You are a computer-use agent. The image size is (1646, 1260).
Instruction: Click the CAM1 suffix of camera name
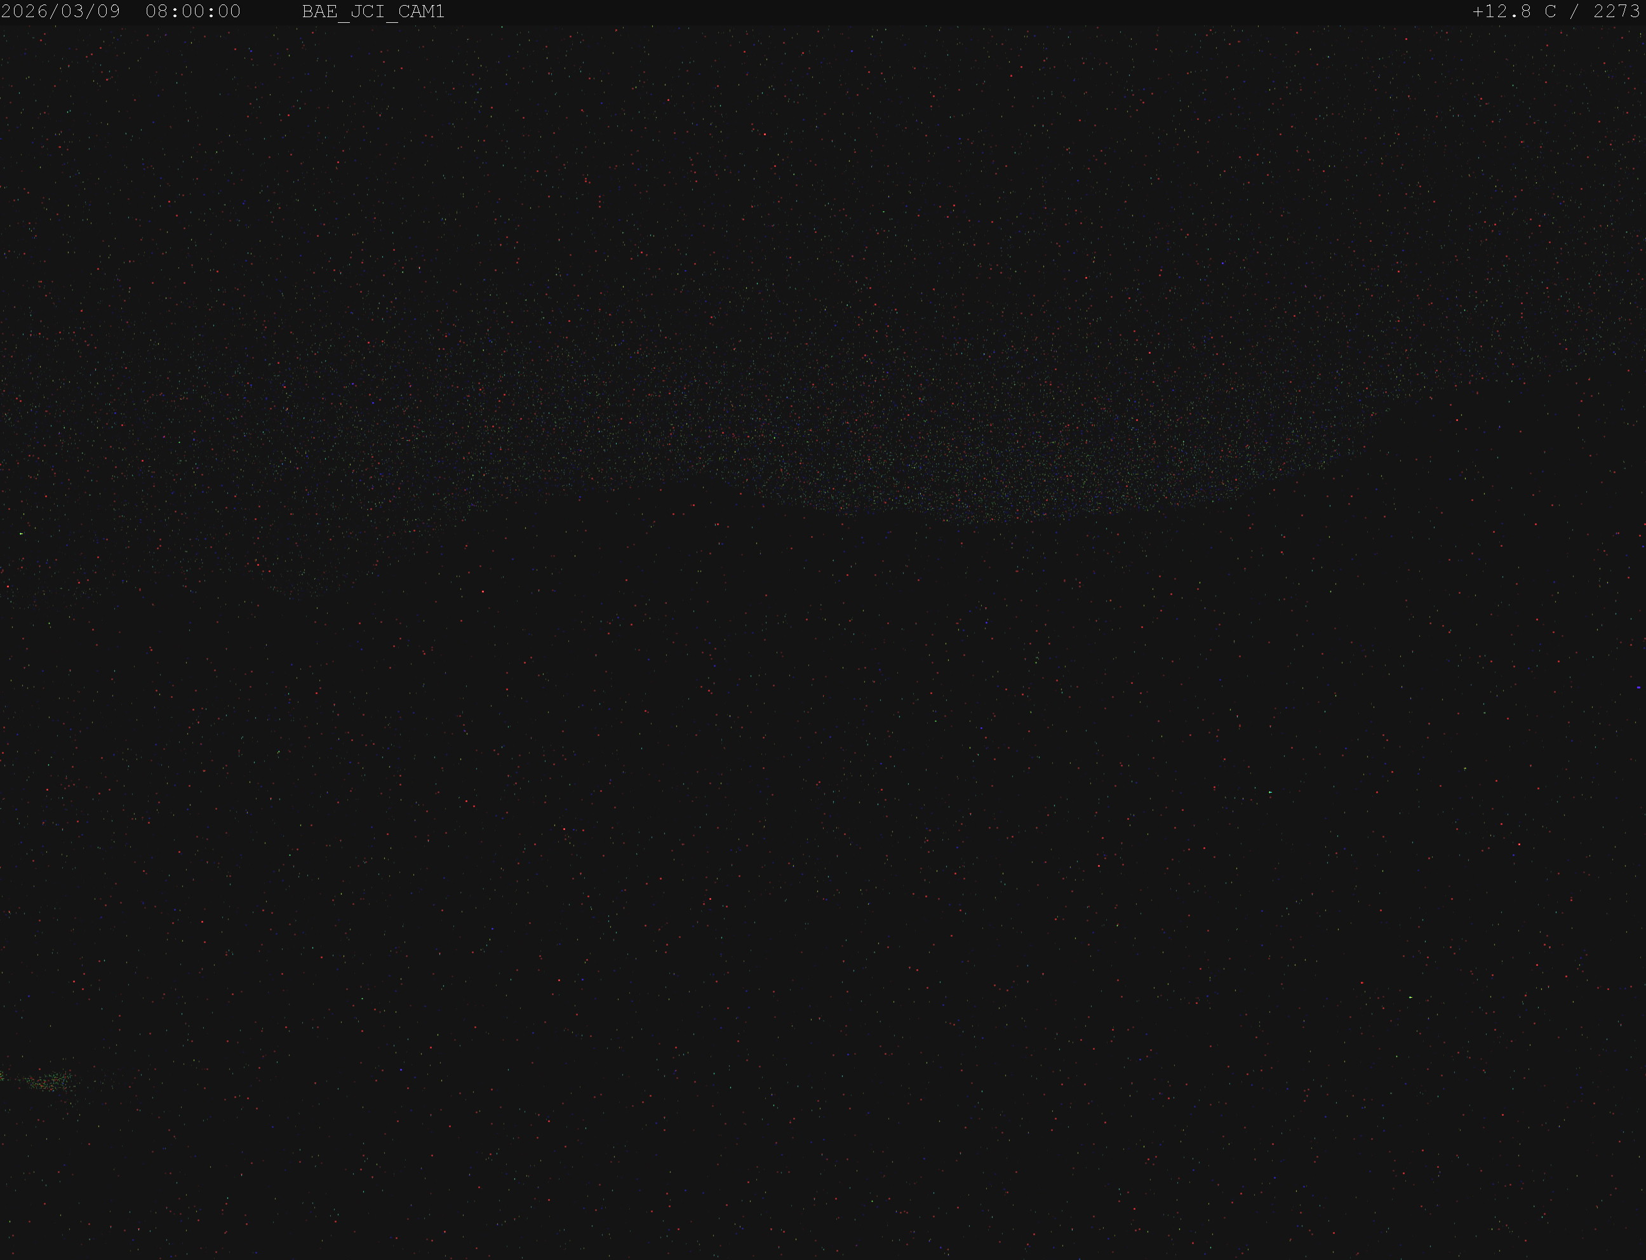click(x=422, y=12)
